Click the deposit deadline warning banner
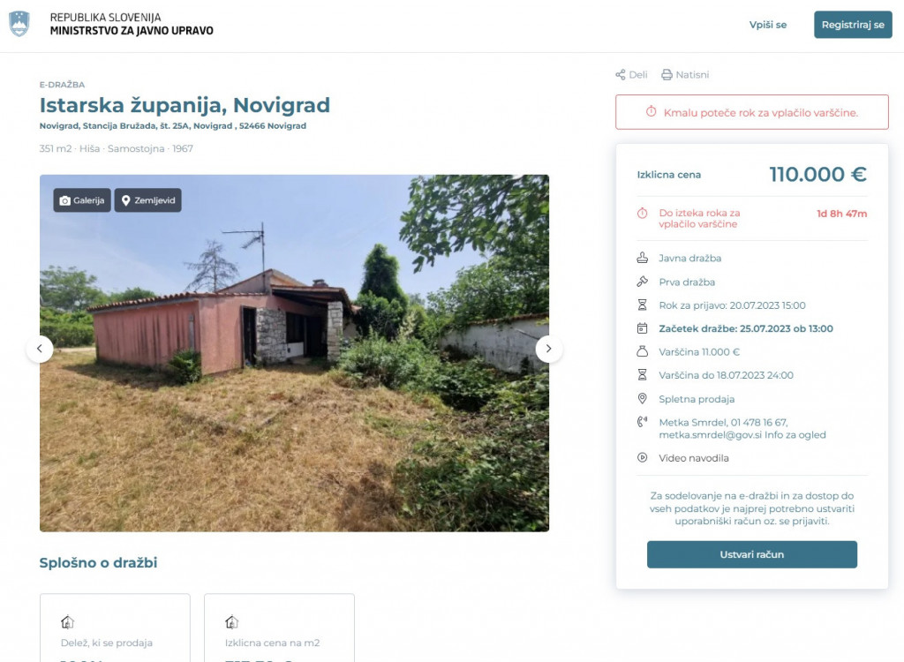 coord(752,112)
